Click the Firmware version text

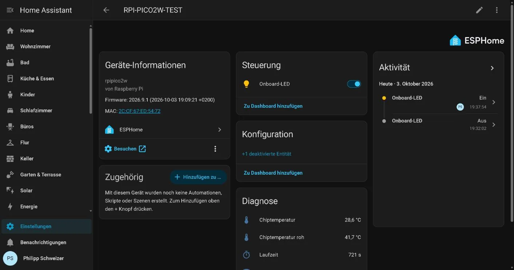160,100
